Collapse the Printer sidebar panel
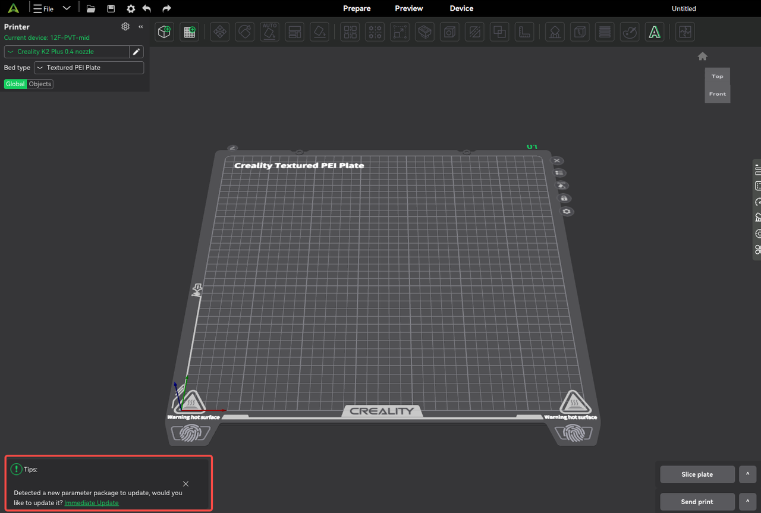761x513 pixels. pos(141,27)
